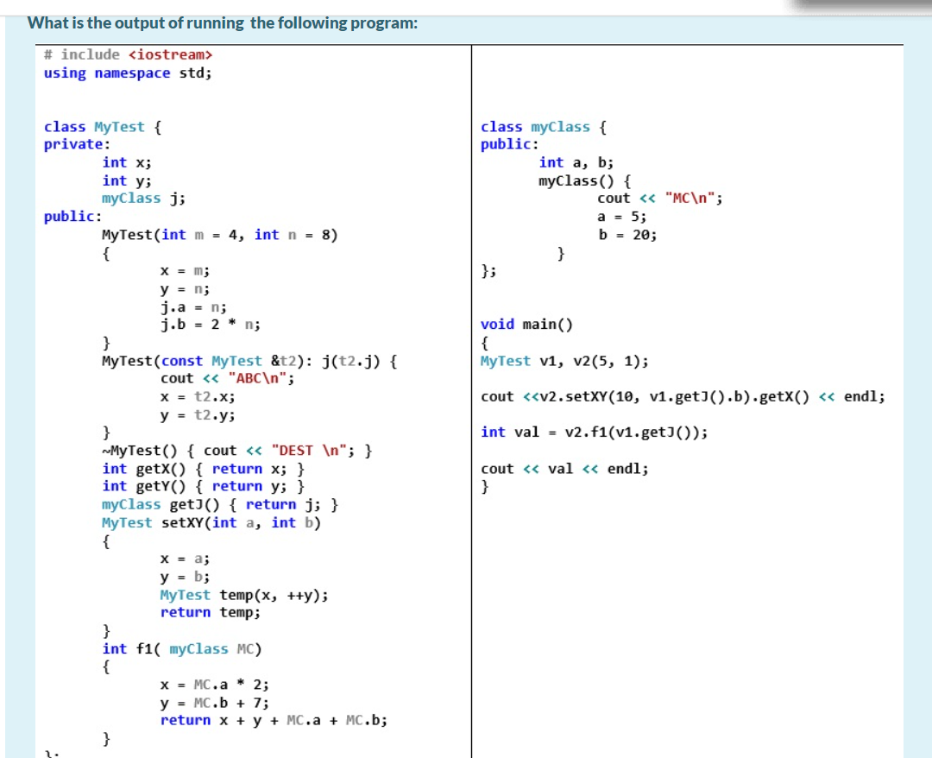
Task: Click the '# include <iostream>' line
Action: (x=128, y=54)
